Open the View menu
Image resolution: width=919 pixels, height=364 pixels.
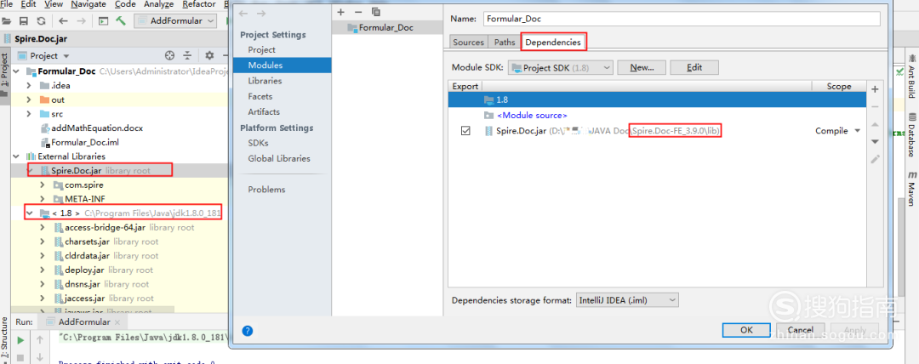[x=54, y=4]
